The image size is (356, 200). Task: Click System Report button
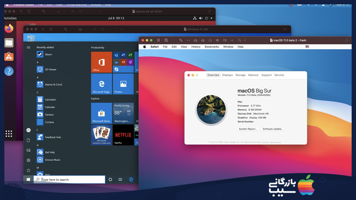248,129
